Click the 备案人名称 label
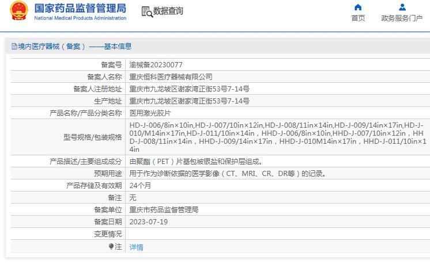Viewport: 430px width, 264px height. (x=104, y=77)
